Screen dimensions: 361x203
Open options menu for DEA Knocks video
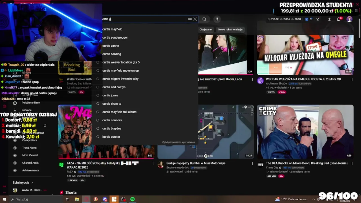[x=352, y=164]
